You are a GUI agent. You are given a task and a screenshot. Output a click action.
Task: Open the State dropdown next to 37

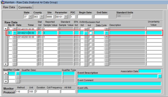point(30,16)
